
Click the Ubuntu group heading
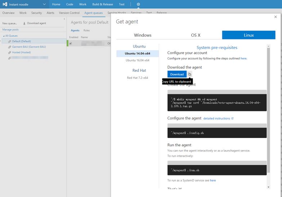pyautogui.click(x=139, y=46)
